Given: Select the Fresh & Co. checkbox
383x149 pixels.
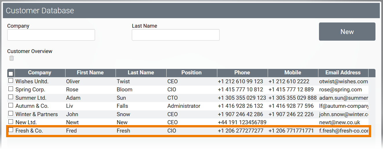Looking at the screenshot, I should click(11, 130).
